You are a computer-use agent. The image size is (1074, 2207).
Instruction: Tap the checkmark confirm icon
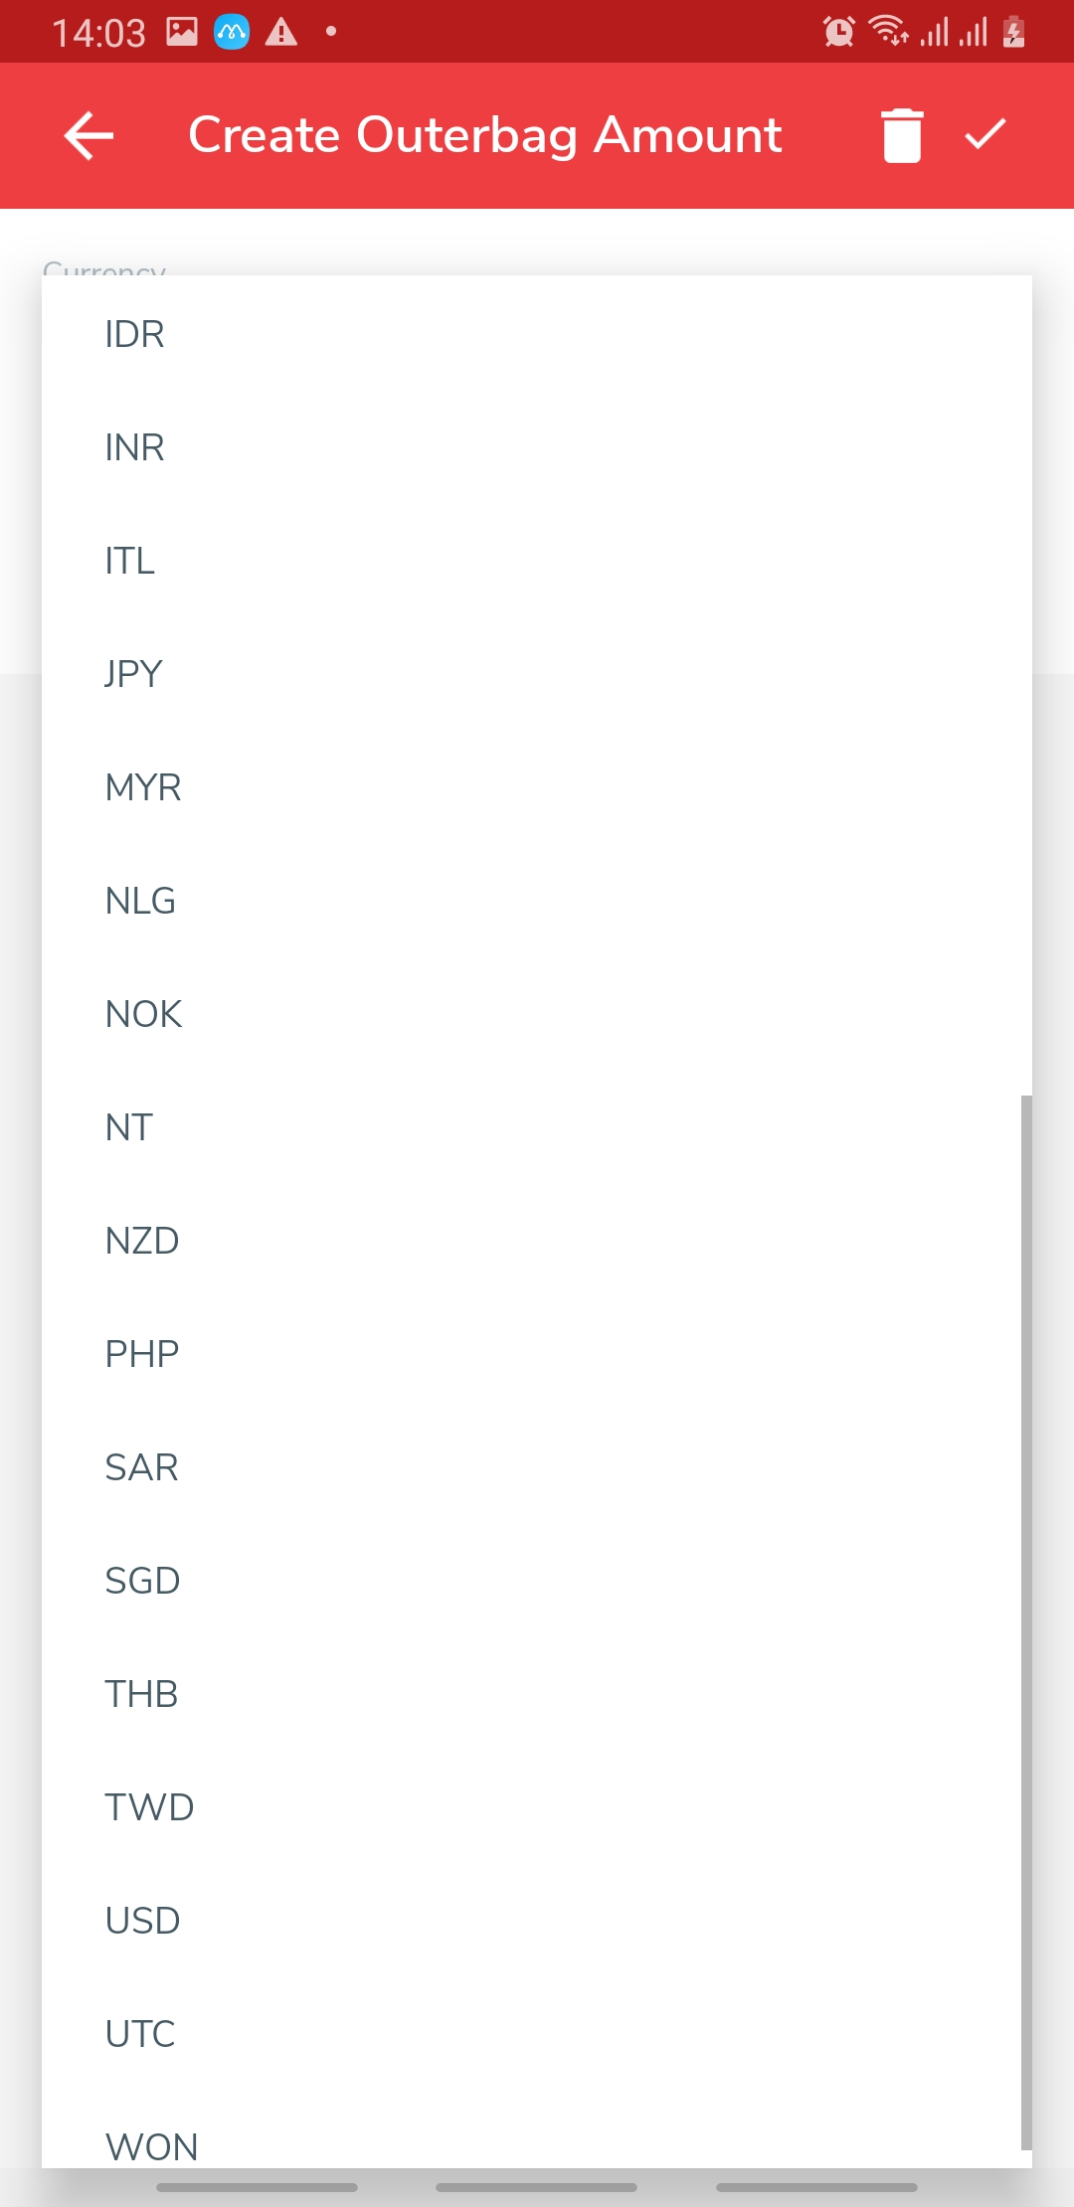click(x=985, y=135)
